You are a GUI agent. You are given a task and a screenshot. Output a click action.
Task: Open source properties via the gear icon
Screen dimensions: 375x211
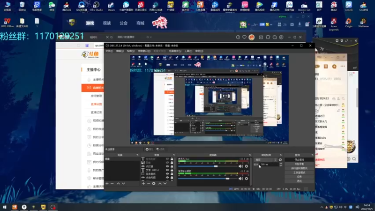tap(154, 183)
